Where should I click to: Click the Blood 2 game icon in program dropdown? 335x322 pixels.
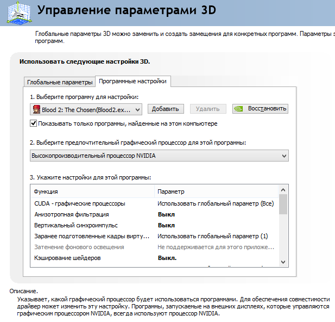tap(36, 109)
